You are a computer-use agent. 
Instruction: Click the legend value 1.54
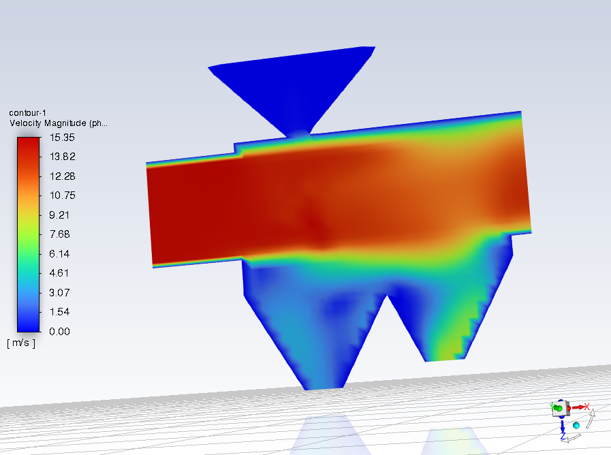59,312
